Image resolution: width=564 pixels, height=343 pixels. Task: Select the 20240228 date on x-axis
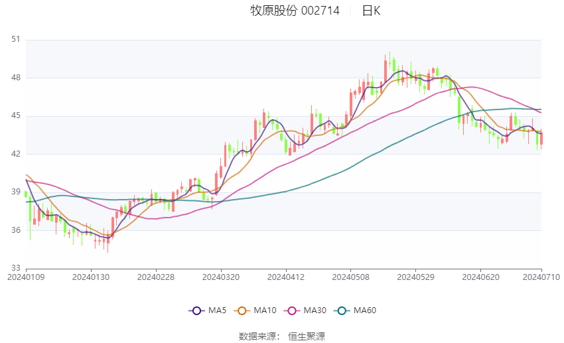click(x=155, y=277)
